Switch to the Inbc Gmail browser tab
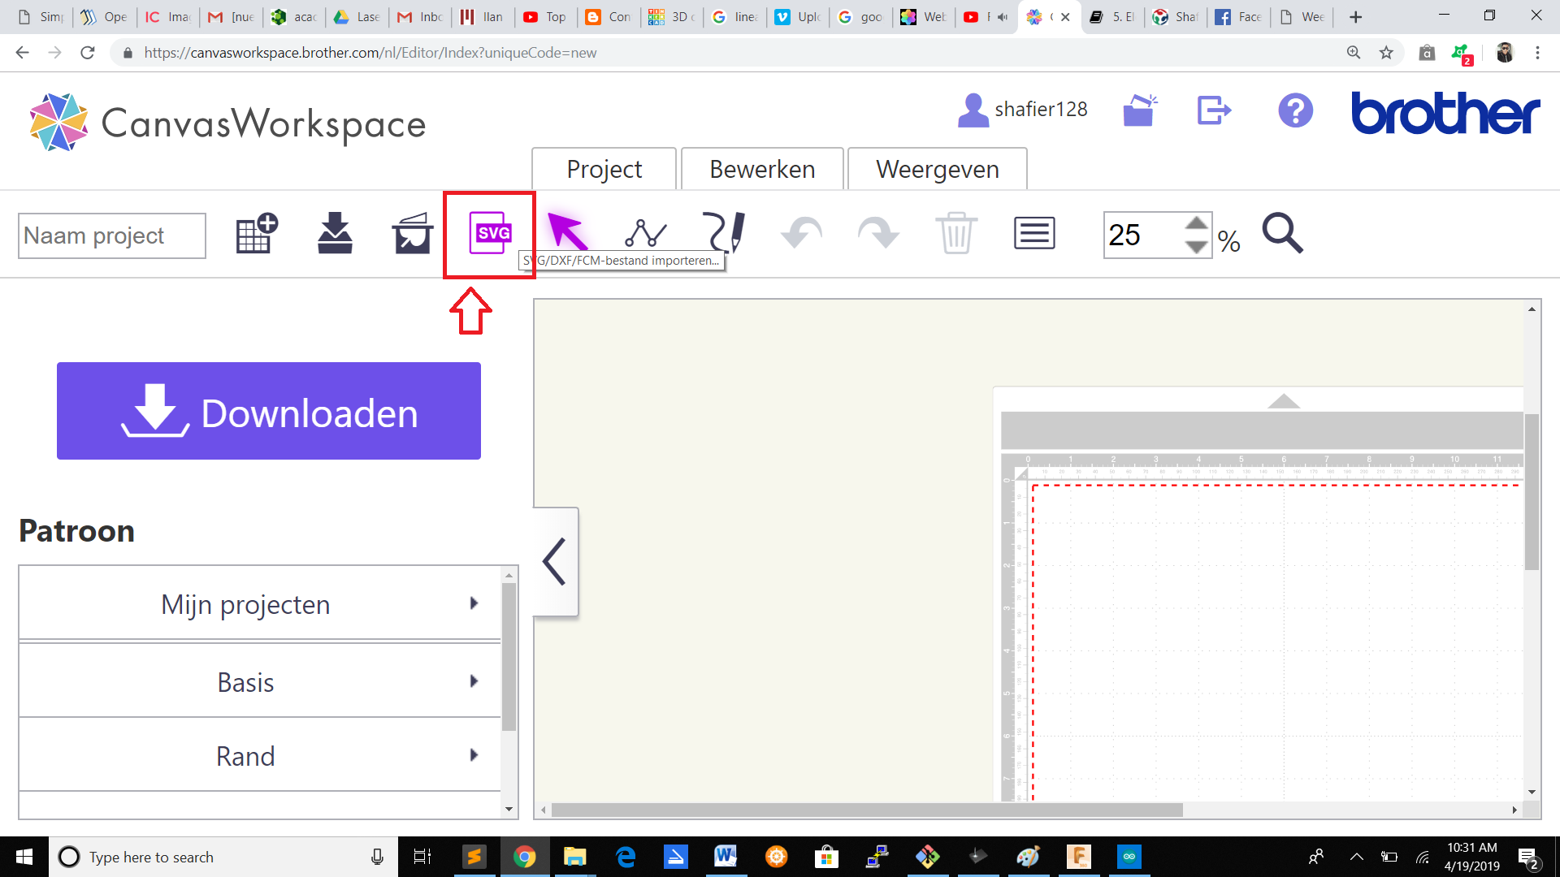Image resolution: width=1560 pixels, height=877 pixels. (421, 17)
